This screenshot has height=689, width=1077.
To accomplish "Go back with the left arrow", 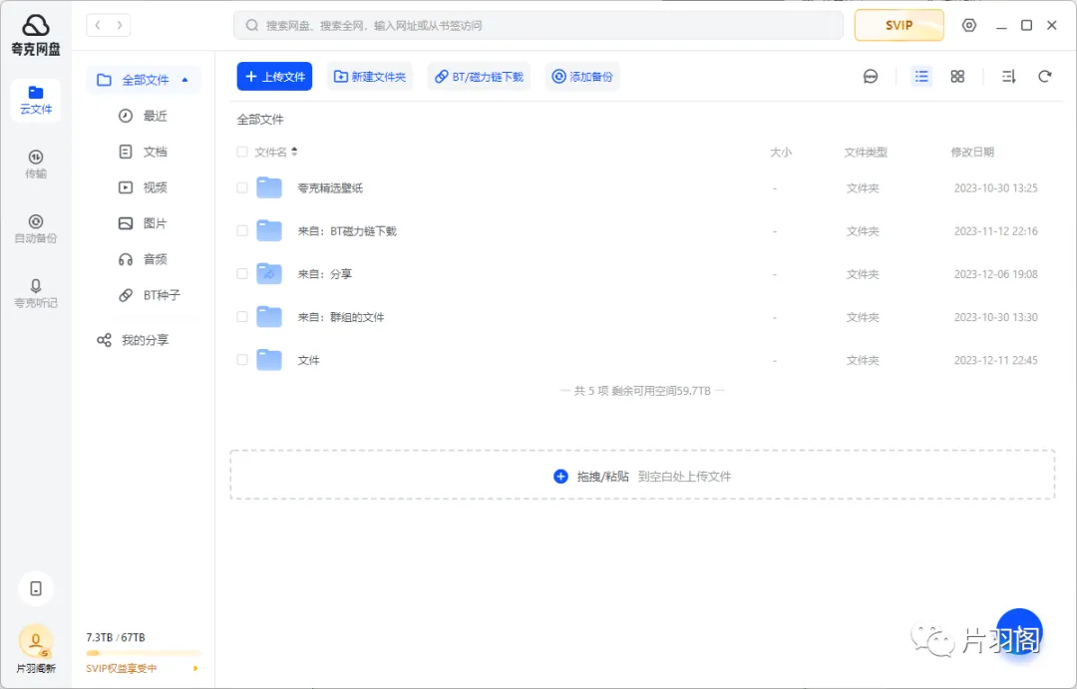I will point(98,25).
